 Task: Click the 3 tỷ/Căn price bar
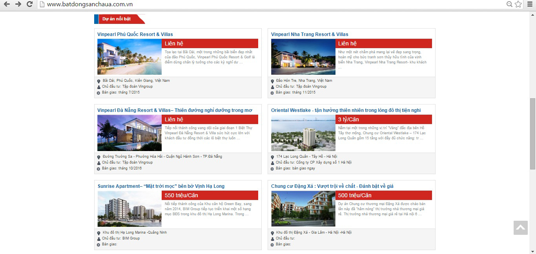384,119
